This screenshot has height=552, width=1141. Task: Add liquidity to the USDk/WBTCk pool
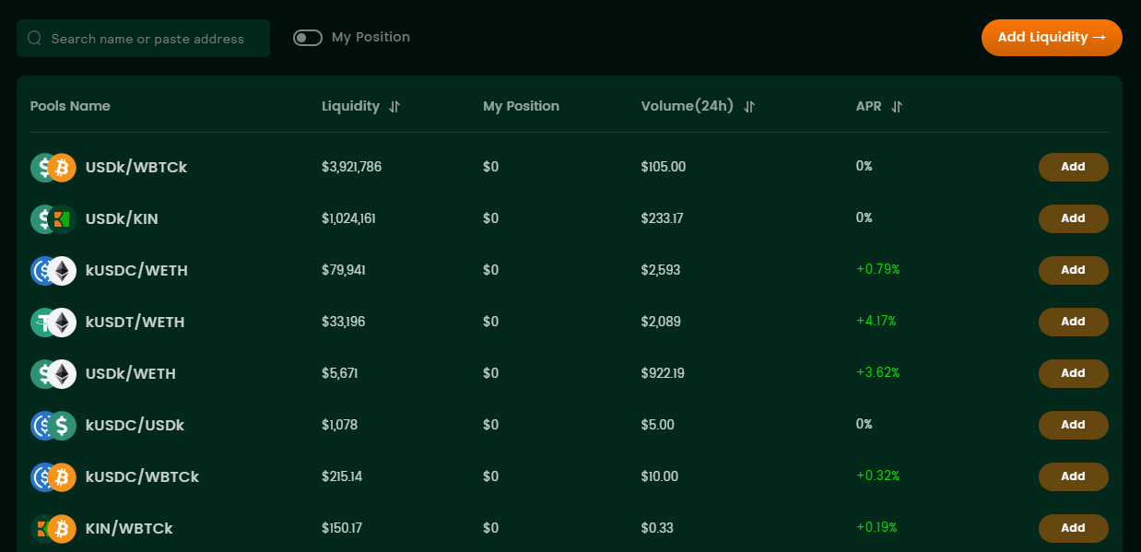tap(1073, 167)
